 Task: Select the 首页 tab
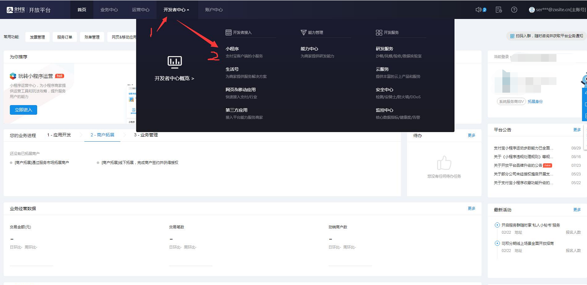[82, 10]
